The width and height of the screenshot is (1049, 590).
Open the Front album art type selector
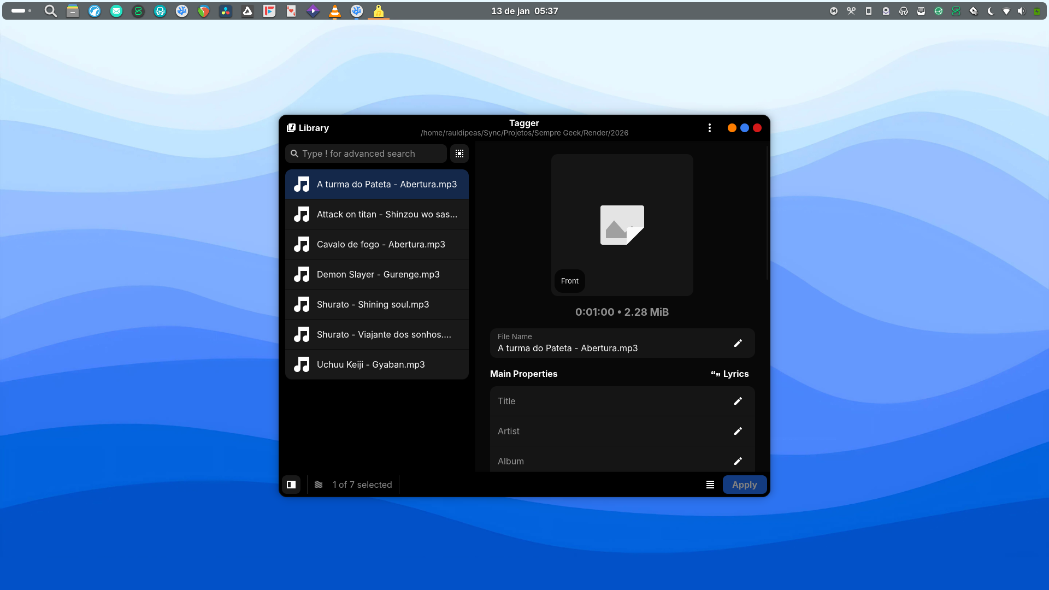pyautogui.click(x=569, y=281)
